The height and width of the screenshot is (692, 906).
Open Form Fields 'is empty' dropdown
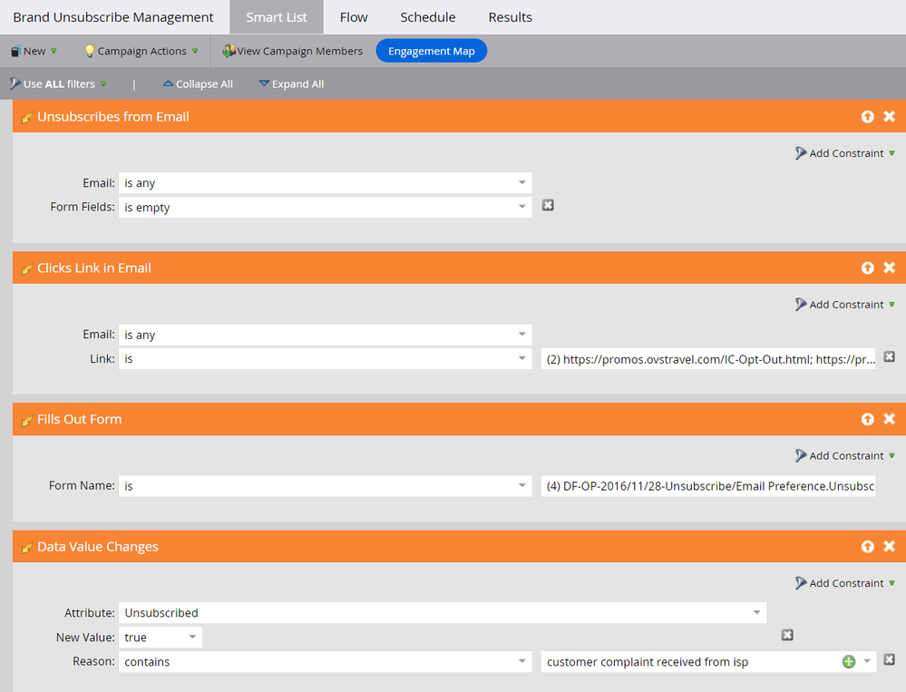pyautogui.click(x=326, y=208)
